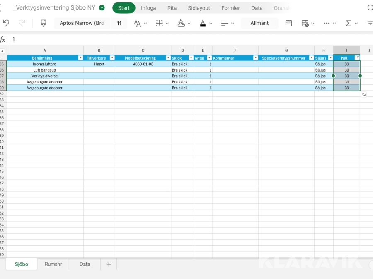Screen dimensions: 373x279
Task: Click the search magnifier icon
Action: 370,8
